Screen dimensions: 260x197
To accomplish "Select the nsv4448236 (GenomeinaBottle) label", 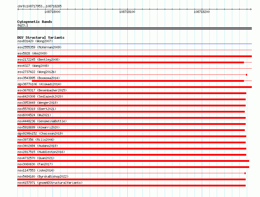I will pyautogui.click(x=42, y=121).
